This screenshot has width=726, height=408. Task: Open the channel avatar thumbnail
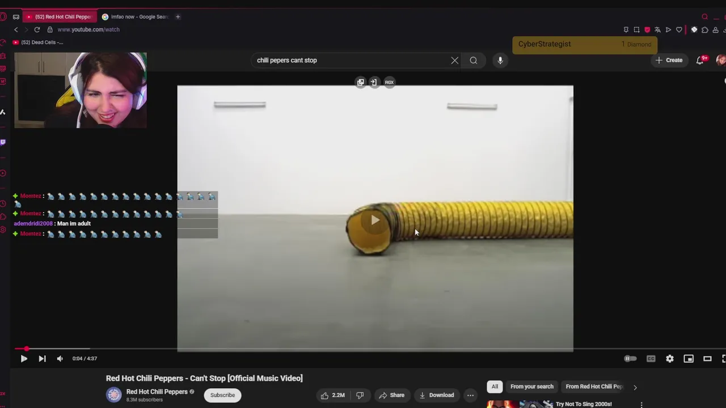pyautogui.click(x=114, y=395)
